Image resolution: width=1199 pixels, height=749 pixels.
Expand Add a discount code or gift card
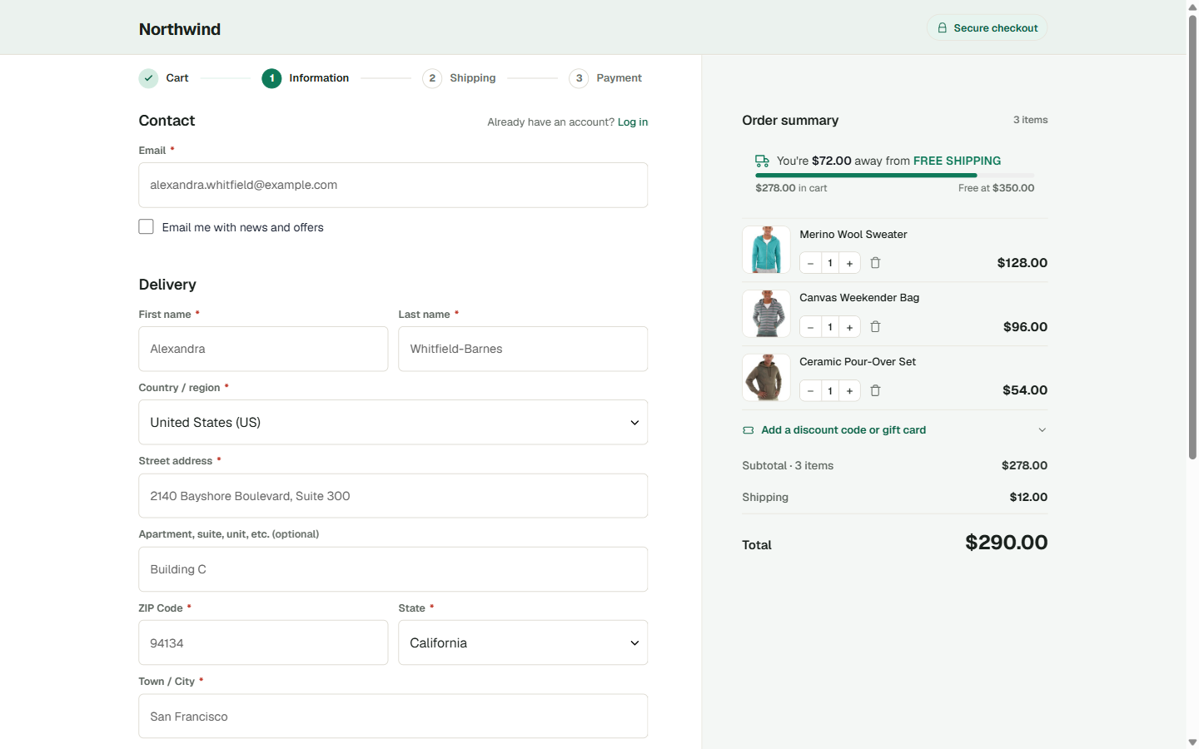tap(894, 430)
